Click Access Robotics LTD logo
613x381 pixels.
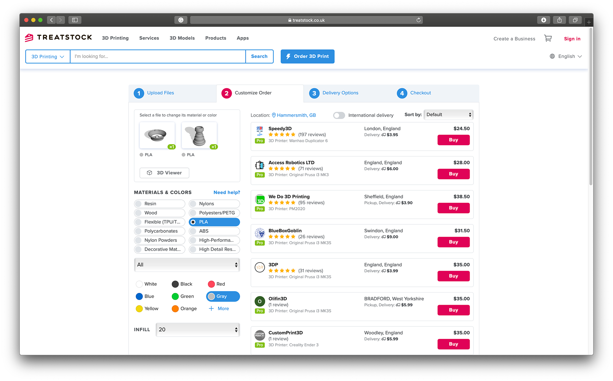[x=260, y=165]
